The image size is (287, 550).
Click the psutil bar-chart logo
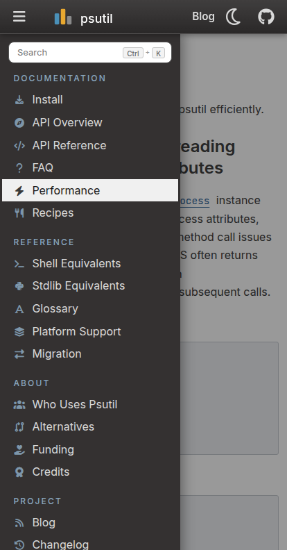[63, 17]
